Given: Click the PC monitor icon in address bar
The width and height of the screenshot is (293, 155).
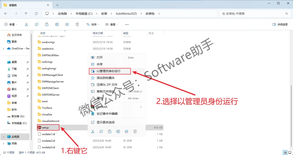Looking at the screenshot, I should [x=47, y=14].
